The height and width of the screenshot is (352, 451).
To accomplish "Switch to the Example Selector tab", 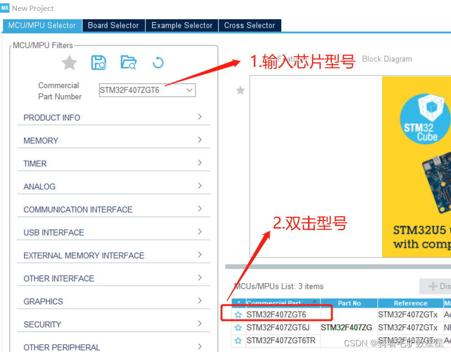I will coord(182,25).
